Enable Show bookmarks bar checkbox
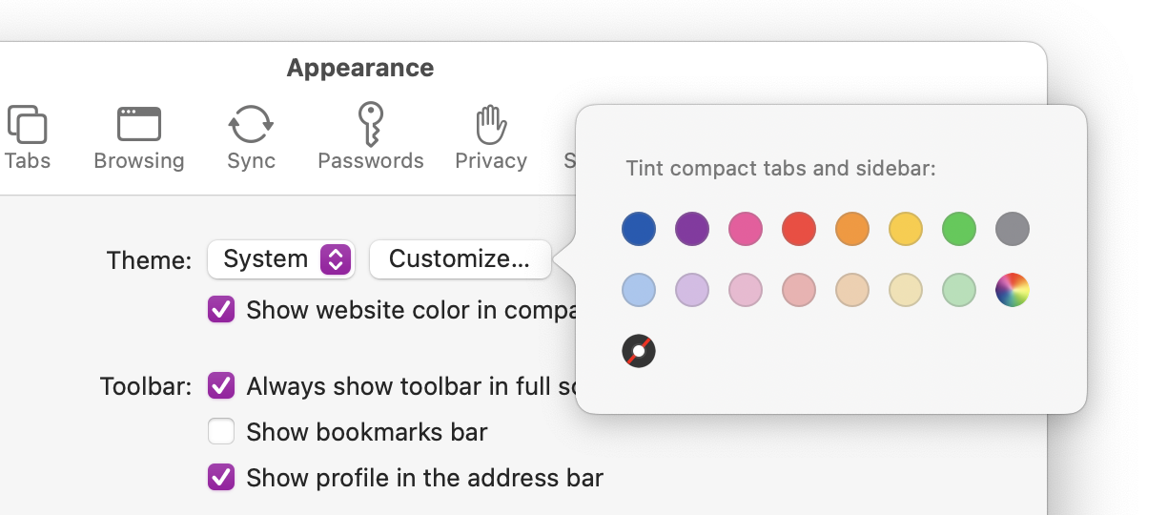The width and height of the screenshot is (1167, 515). click(x=221, y=432)
